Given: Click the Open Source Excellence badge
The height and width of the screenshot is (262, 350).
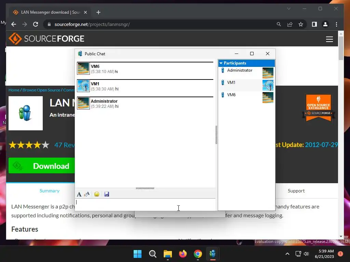Looking at the screenshot, I should [319, 108].
